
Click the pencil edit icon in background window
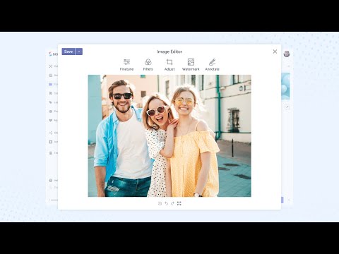[x=287, y=107]
